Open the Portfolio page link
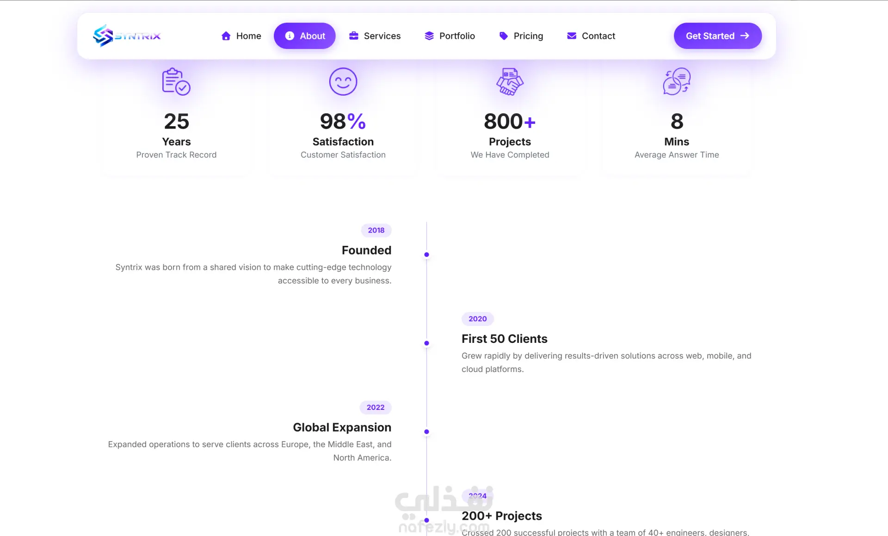Viewport: 888px width, 536px height. tap(457, 36)
